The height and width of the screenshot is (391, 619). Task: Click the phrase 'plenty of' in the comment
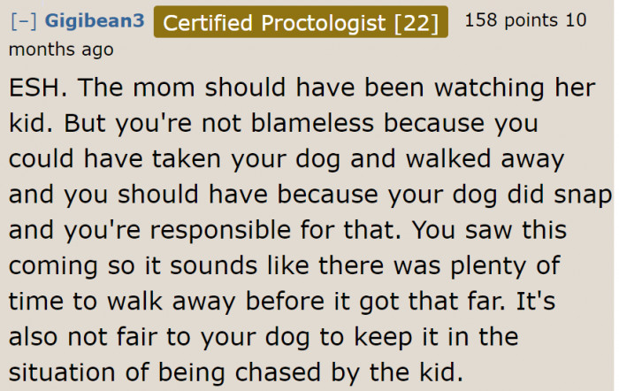click(505, 266)
